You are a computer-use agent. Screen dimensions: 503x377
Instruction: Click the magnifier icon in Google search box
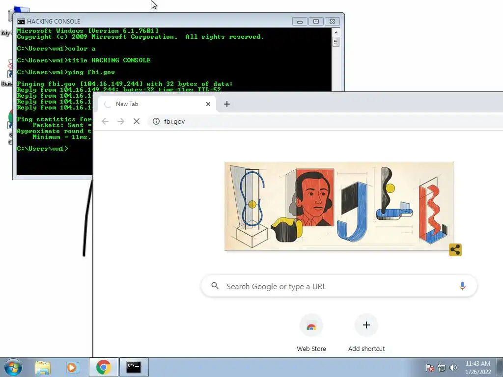pyautogui.click(x=215, y=286)
